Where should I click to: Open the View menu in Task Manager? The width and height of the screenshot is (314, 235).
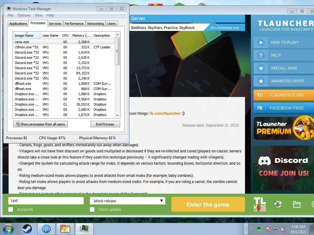[x=38, y=15]
